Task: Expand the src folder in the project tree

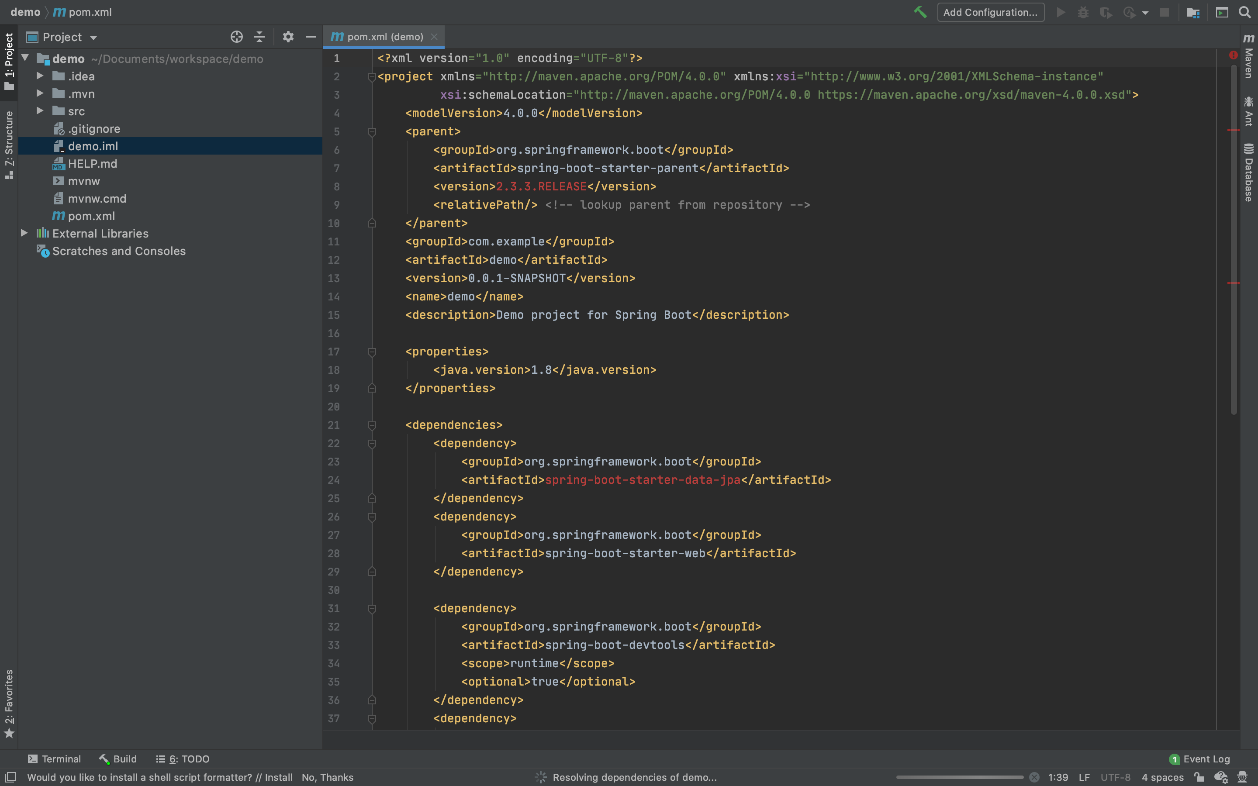Action: click(x=40, y=111)
